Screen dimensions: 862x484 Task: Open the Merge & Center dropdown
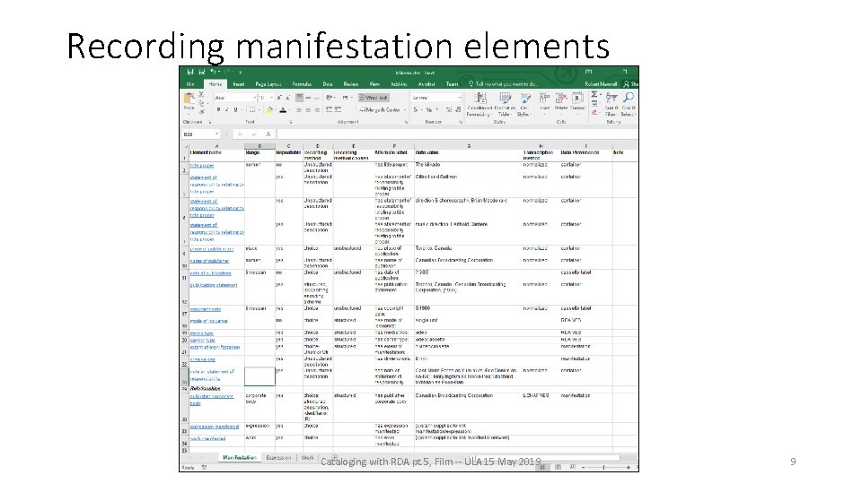pos(405,109)
